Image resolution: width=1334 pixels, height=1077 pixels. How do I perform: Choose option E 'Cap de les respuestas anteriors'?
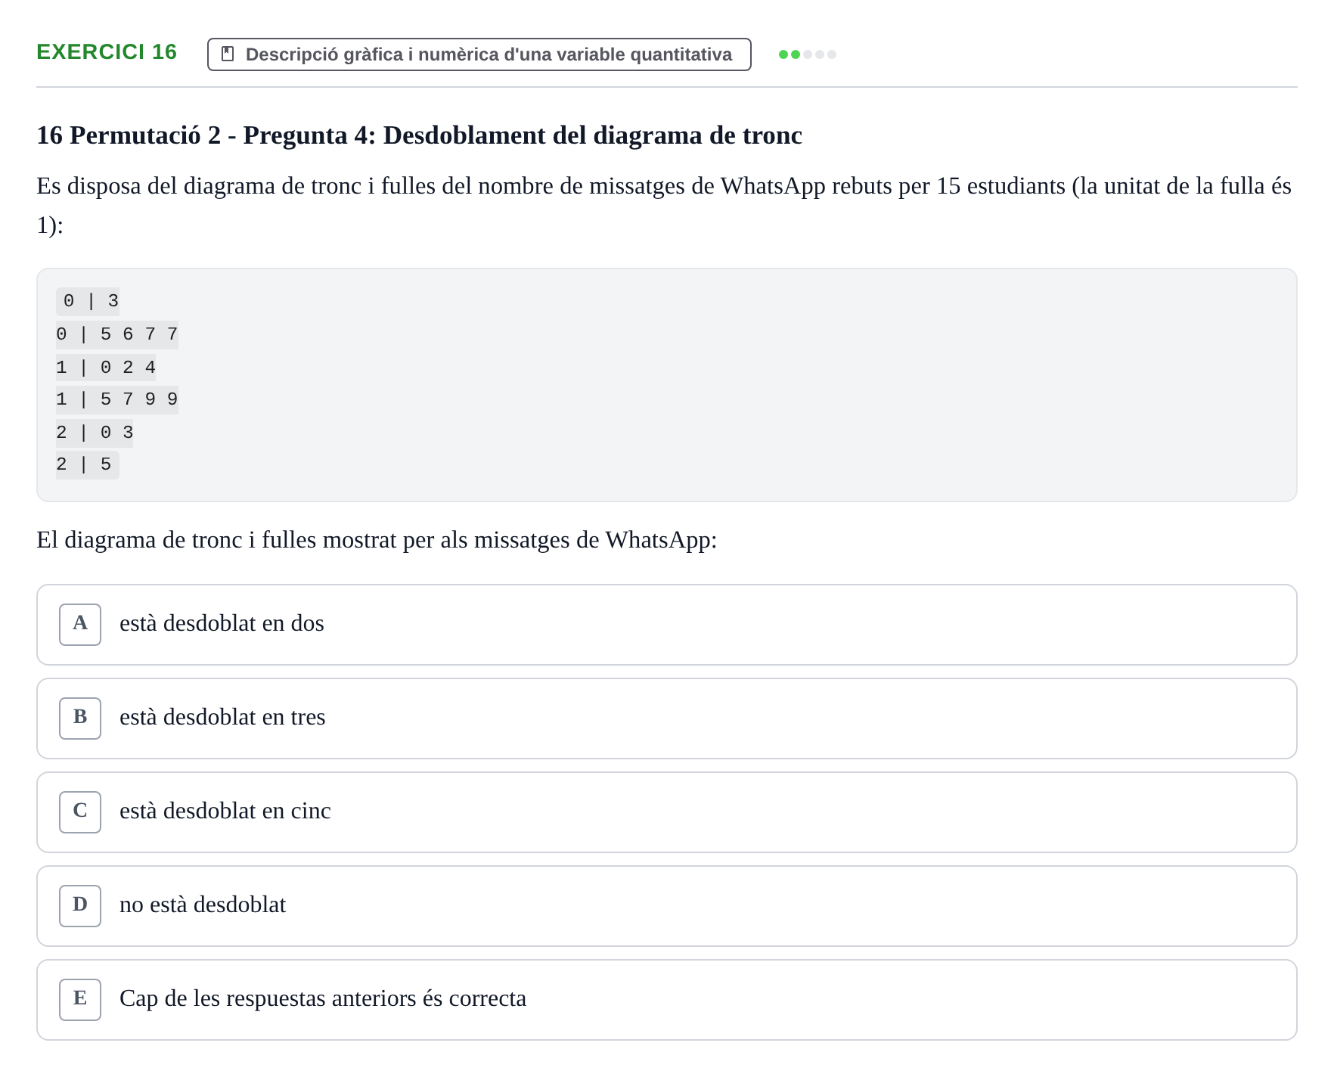[666, 1000]
